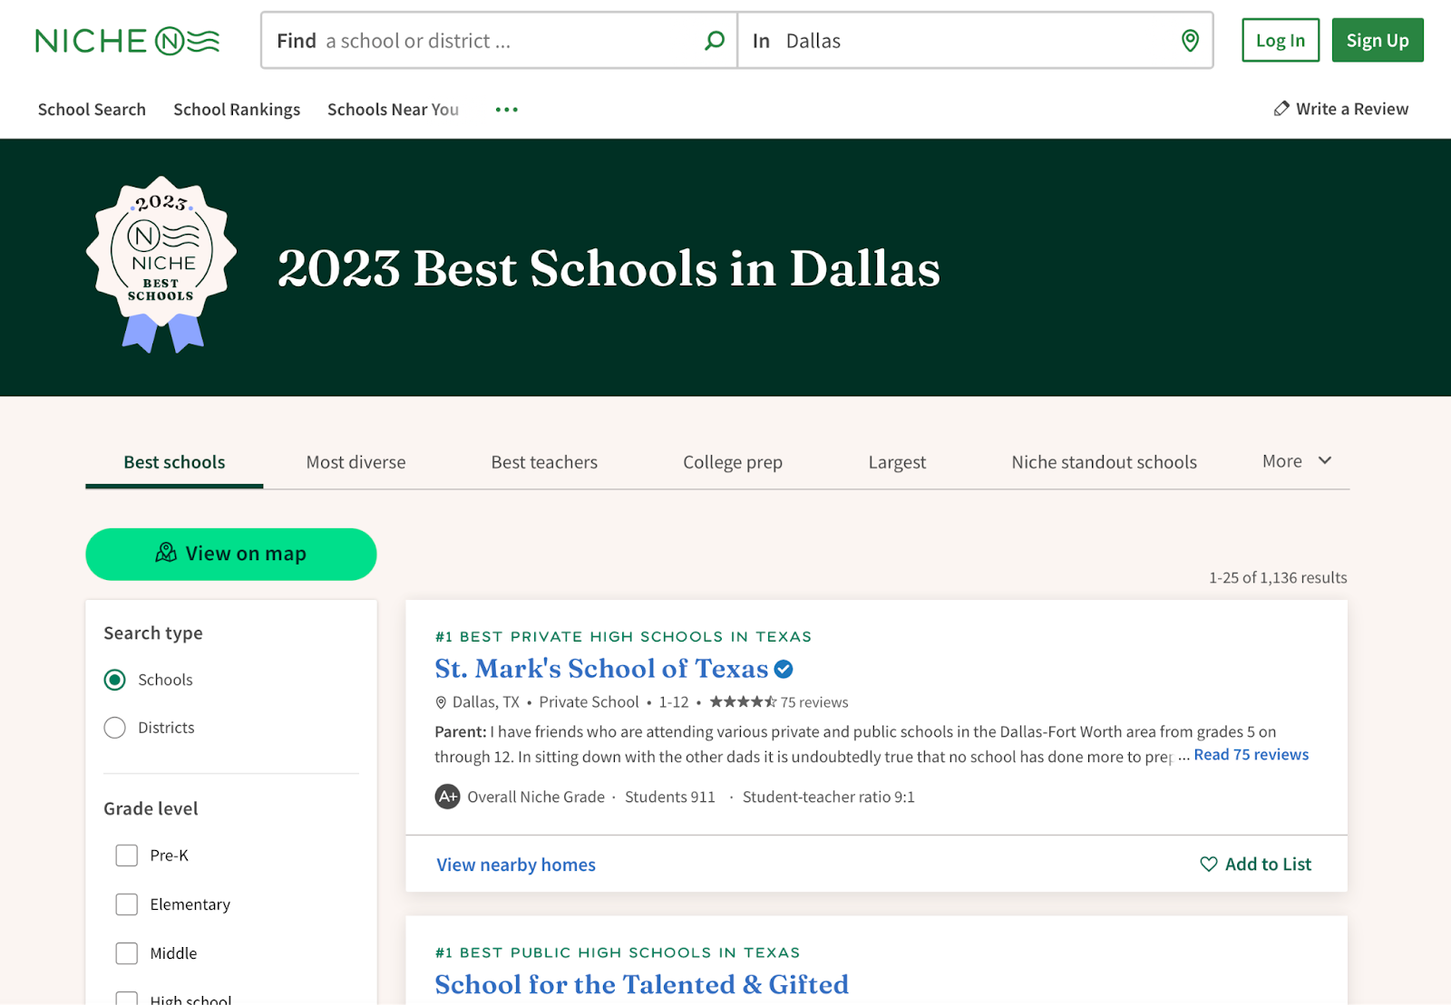Screen dimensions: 1451x1005
Task: Click the search magnifier icon
Action: click(x=715, y=41)
